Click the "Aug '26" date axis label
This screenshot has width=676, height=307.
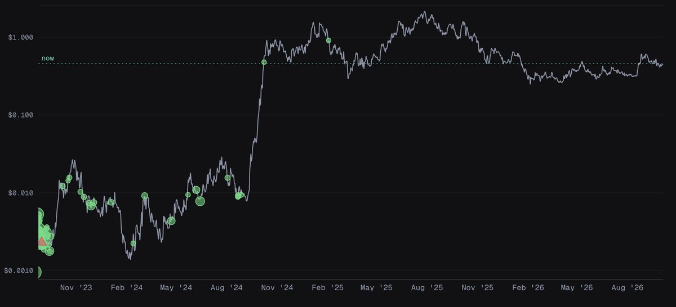click(629, 288)
